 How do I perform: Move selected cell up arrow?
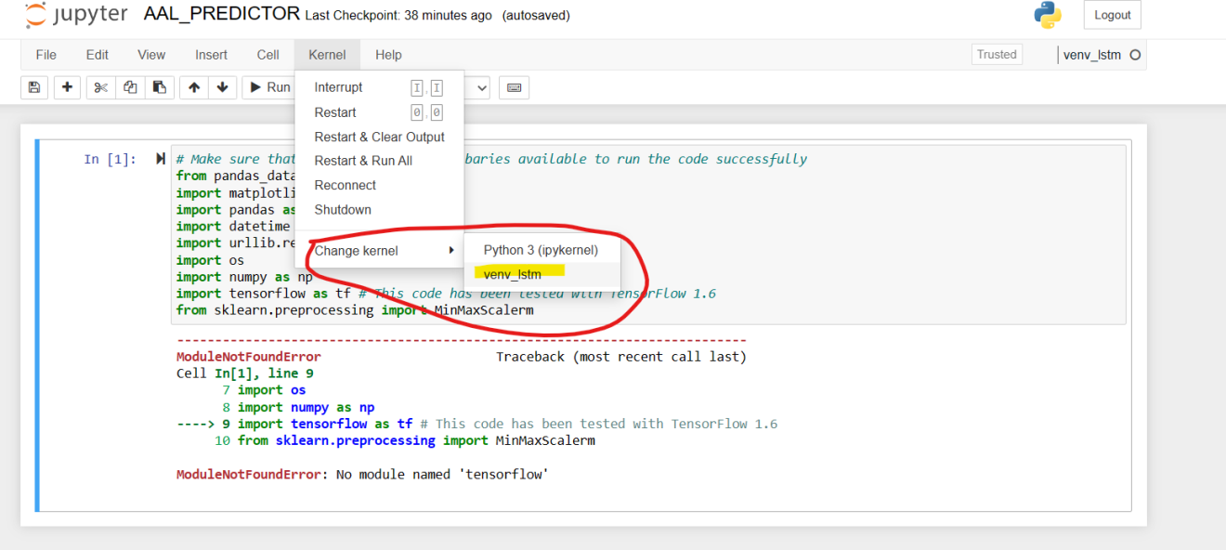pyautogui.click(x=193, y=87)
